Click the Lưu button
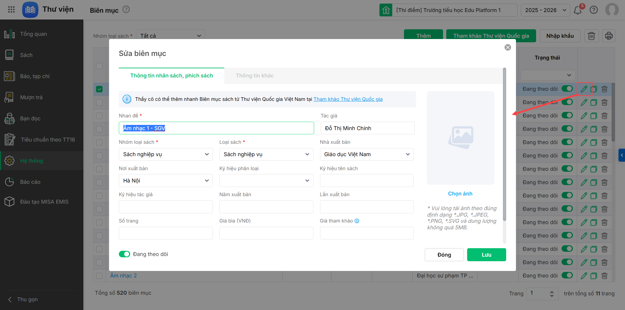 click(486, 255)
